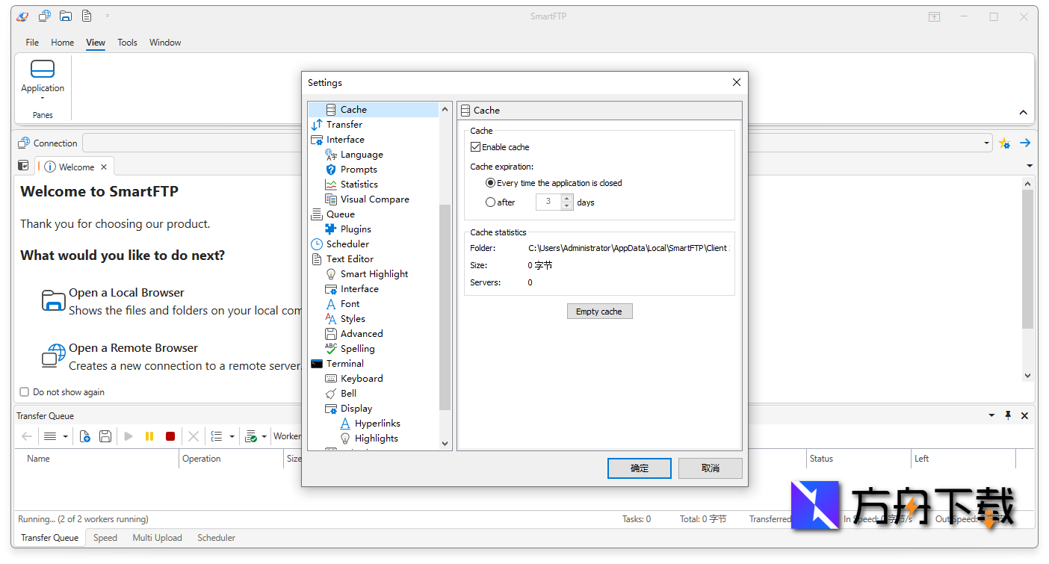1049x564 pixels.
Task: Open the Connection address dropdown arrow
Action: [986, 143]
